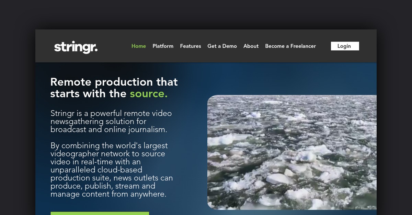
Task: Click the "By combining the world's largest" line
Action: click(x=109, y=146)
